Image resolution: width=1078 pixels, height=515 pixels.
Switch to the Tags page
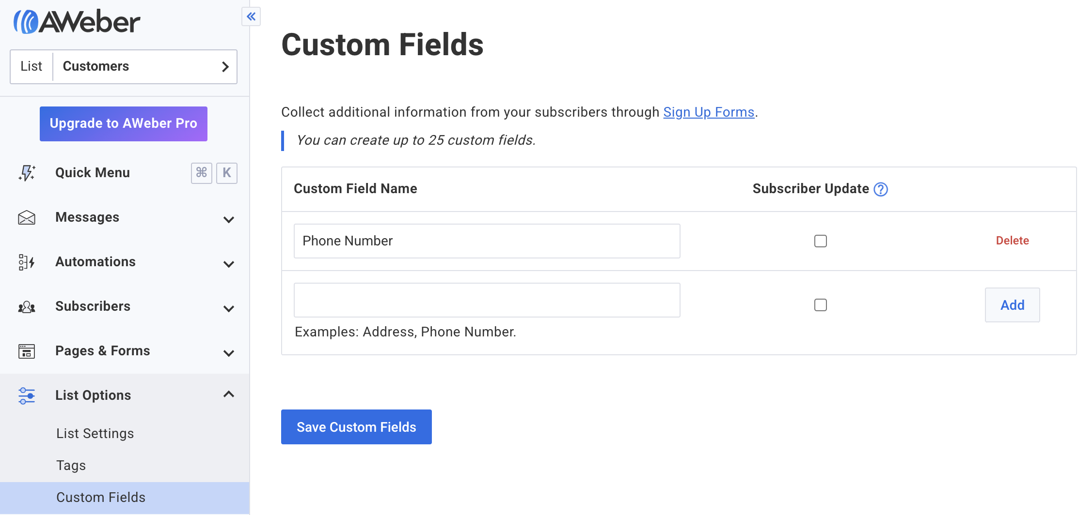[x=70, y=465]
